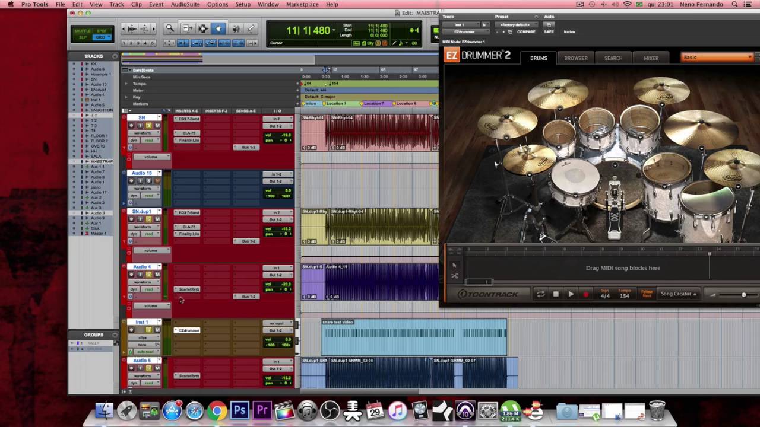Open the AudioSuite menu
This screenshot has width=760, height=427.
[185, 4]
